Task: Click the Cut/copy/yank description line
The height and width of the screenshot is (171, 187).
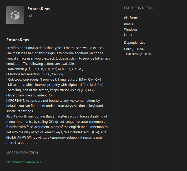Action: (x=54, y=80)
